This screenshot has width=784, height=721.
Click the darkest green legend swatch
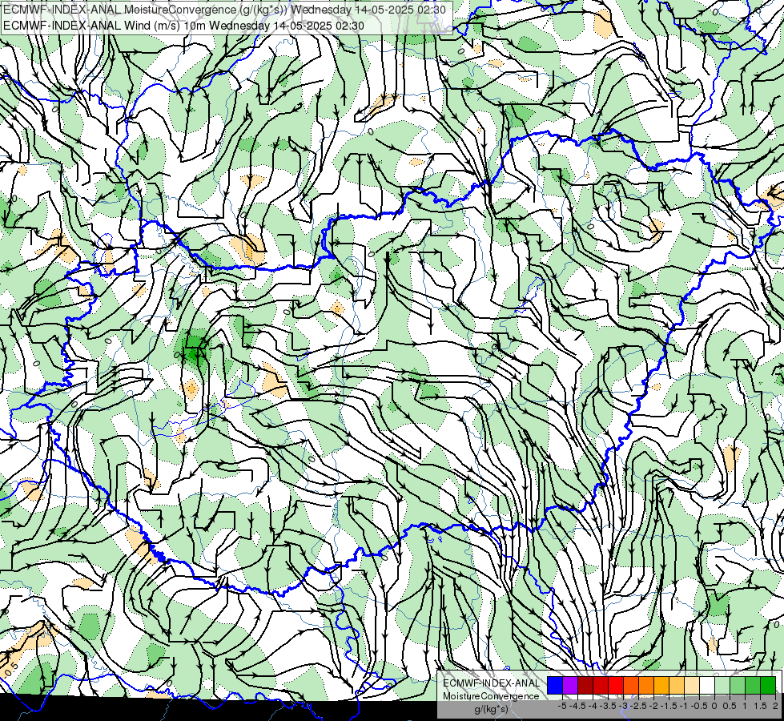point(768,686)
